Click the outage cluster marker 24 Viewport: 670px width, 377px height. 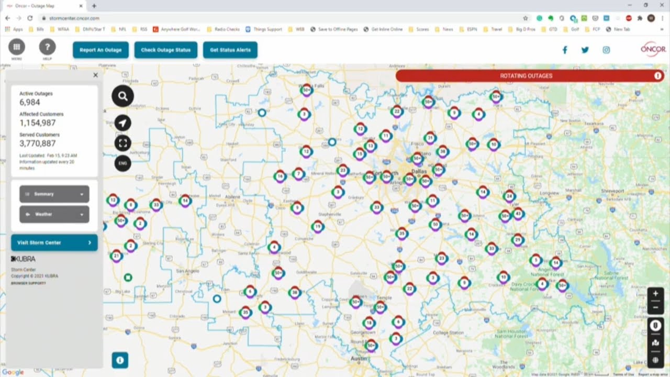(509, 197)
